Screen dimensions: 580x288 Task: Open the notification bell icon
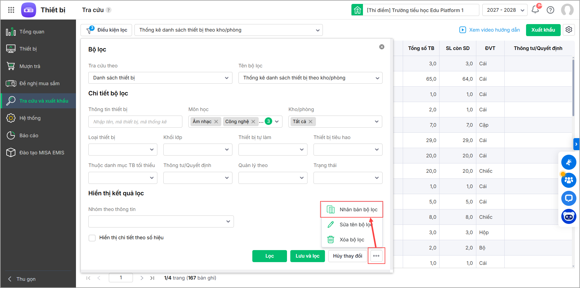click(x=535, y=10)
